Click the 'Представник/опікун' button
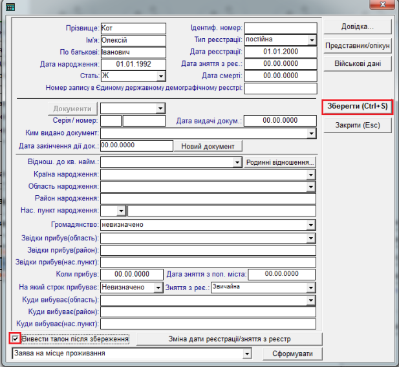399x367 pixels. 357,46
